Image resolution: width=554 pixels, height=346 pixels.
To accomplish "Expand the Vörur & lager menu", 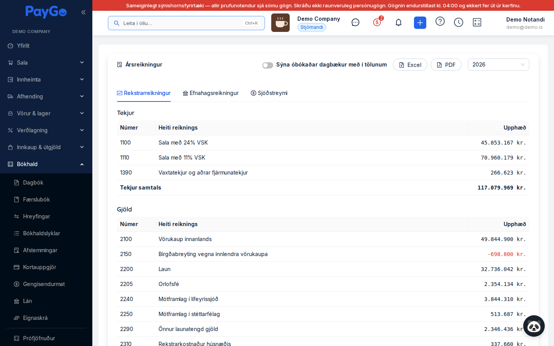I will coord(46,113).
